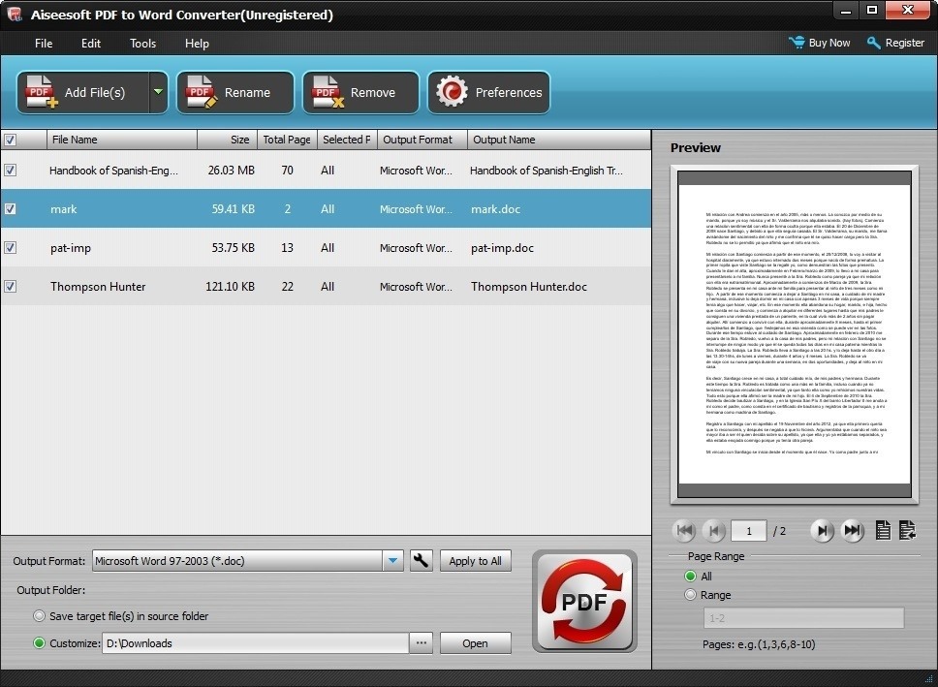This screenshot has height=687, width=938.
Task: Jump to the last preview page
Action: (x=853, y=530)
